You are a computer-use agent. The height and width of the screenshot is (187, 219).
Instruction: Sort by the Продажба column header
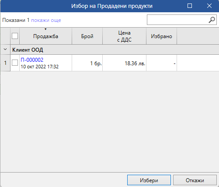45,36
